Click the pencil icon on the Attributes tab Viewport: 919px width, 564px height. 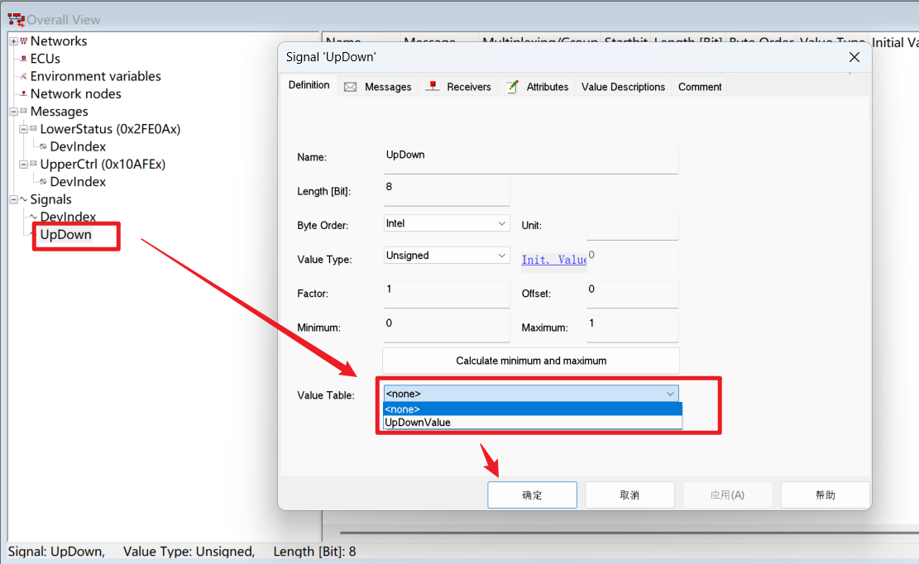click(x=513, y=87)
